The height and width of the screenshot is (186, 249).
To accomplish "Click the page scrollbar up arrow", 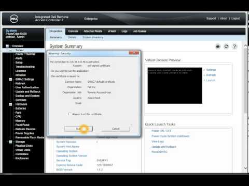I will click(245, 45).
